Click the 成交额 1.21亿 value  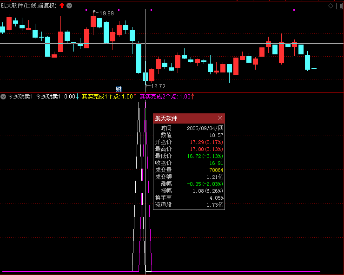215,177
